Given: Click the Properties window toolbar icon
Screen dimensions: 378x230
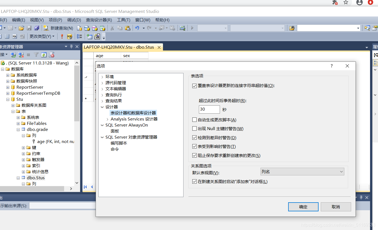Looking at the screenshot, I should (375, 28).
